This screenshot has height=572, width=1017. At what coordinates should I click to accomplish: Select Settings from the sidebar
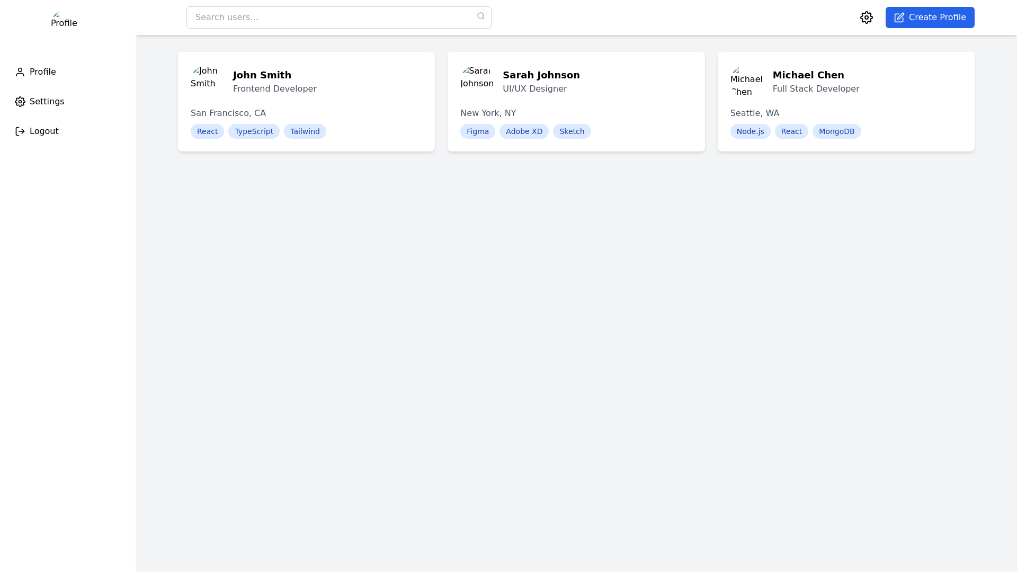(x=47, y=102)
